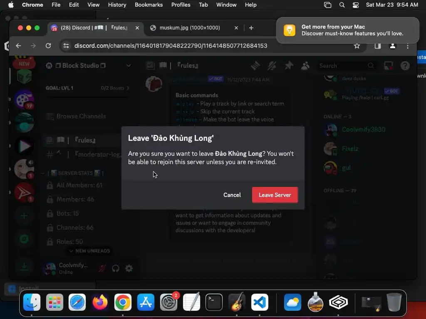
Task: Confirm with the Leave Server button
Action: coord(275,195)
